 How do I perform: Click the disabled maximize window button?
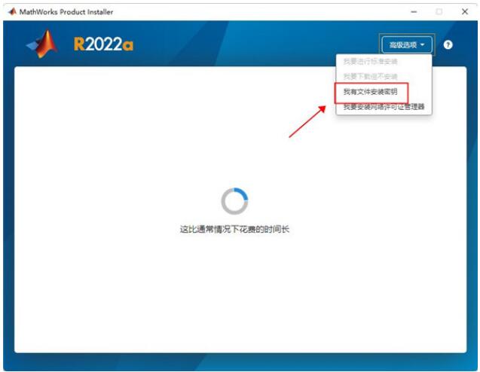[x=439, y=11]
